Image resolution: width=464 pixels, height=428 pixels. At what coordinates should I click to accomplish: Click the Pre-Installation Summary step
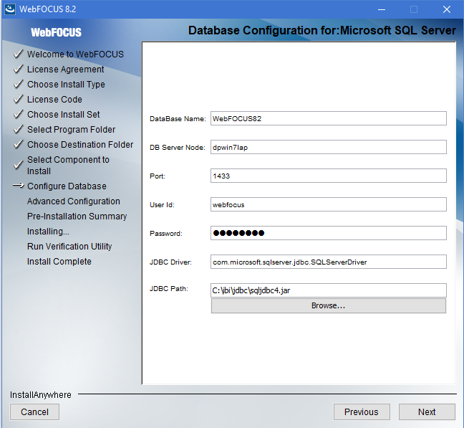coord(77,217)
